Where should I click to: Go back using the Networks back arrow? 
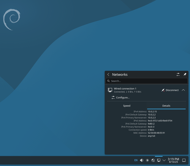click(108, 74)
